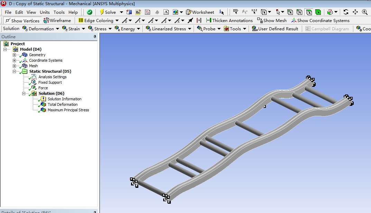This screenshot has width=371, height=213.
Task: Click the Extend Selection icon
Action: coord(330,12)
